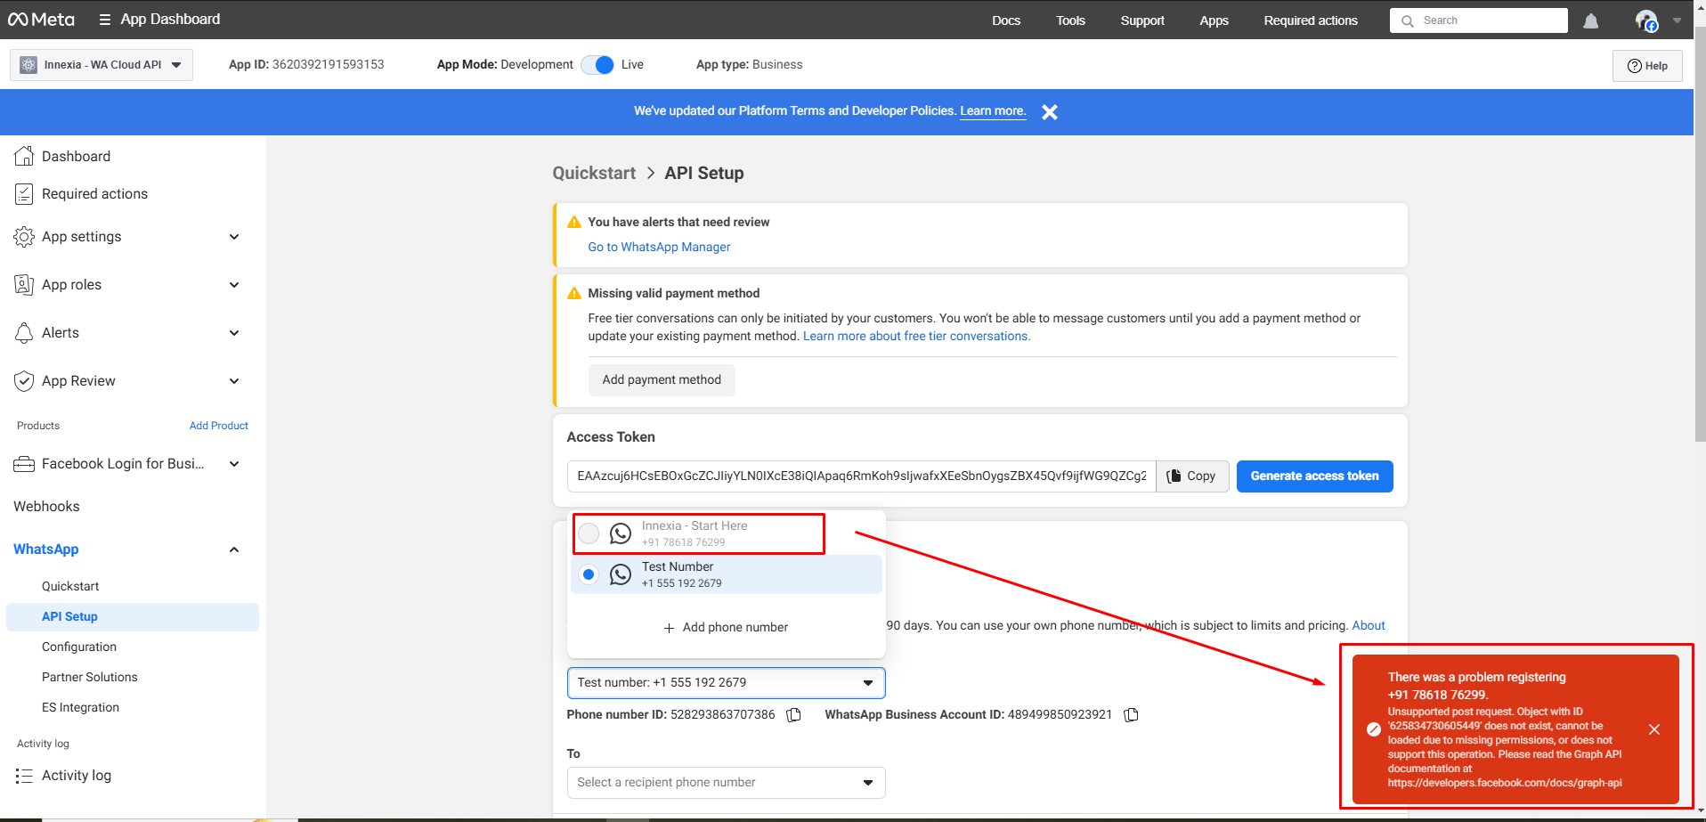Select the Innexia - Start Here radio button
The image size is (1706, 822).
(589, 533)
